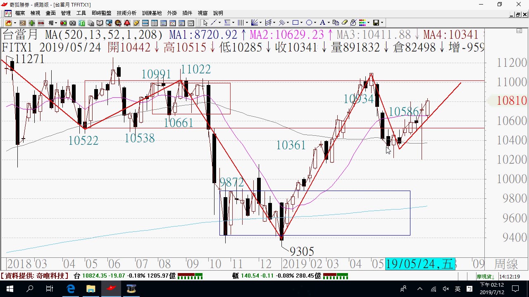
Task: Click the 摩現貨 status bar entry
Action: click(x=486, y=276)
